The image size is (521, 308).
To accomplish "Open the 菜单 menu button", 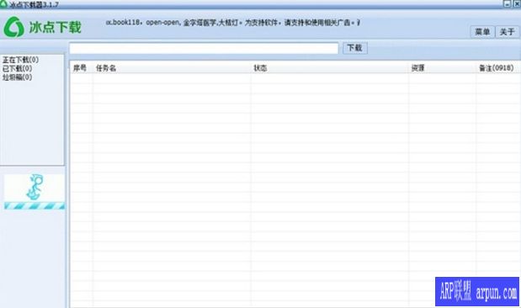I will [482, 32].
